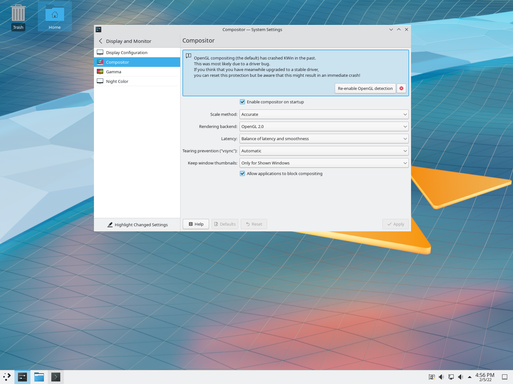This screenshot has width=513, height=384.
Task: Toggle Enable compositor on startup
Action: [x=272, y=102]
